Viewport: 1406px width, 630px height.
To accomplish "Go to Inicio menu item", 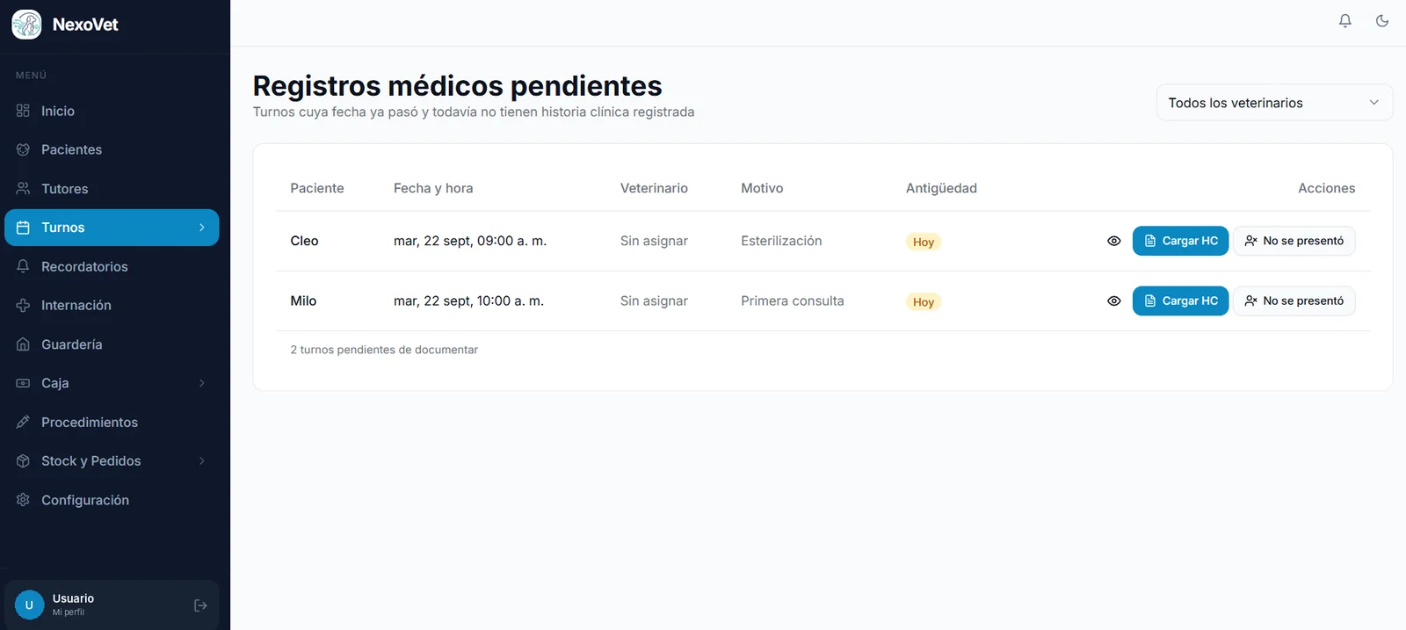I will pyautogui.click(x=112, y=111).
